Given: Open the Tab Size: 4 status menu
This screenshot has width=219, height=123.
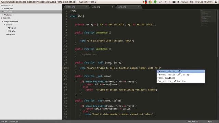Looking at the screenshot, I should [193, 121].
